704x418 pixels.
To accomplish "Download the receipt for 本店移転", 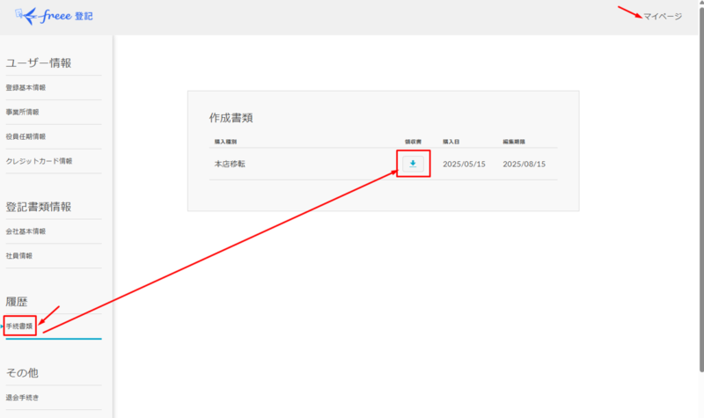I will click(414, 164).
